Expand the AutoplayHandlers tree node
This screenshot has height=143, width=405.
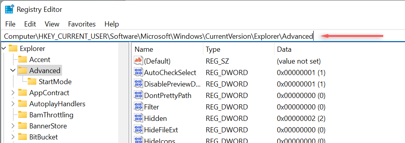tap(13, 104)
